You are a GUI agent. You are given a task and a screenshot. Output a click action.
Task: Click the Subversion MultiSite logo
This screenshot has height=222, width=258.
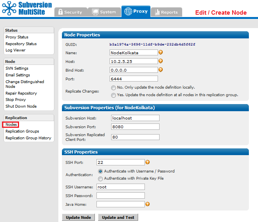pos(27,8)
